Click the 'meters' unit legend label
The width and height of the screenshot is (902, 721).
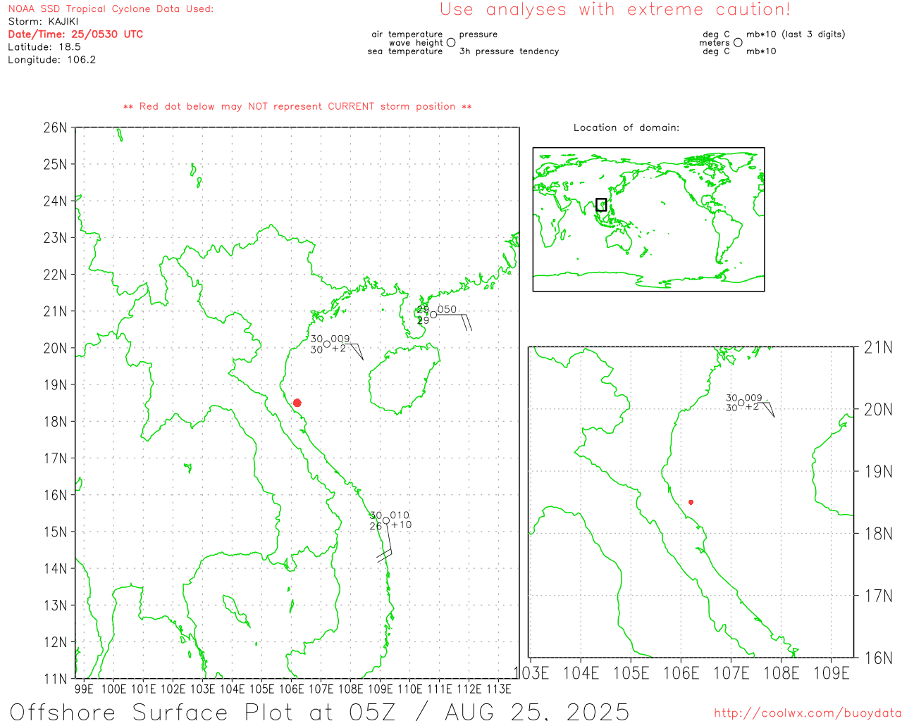715,42
